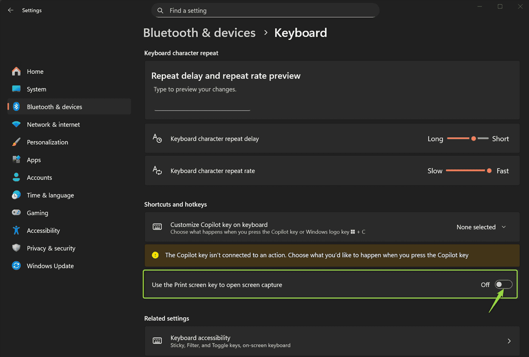Click the repeat rate preview text field
Image resolution: width=529 pixels, height=357 pixels.
click(202, 105)
